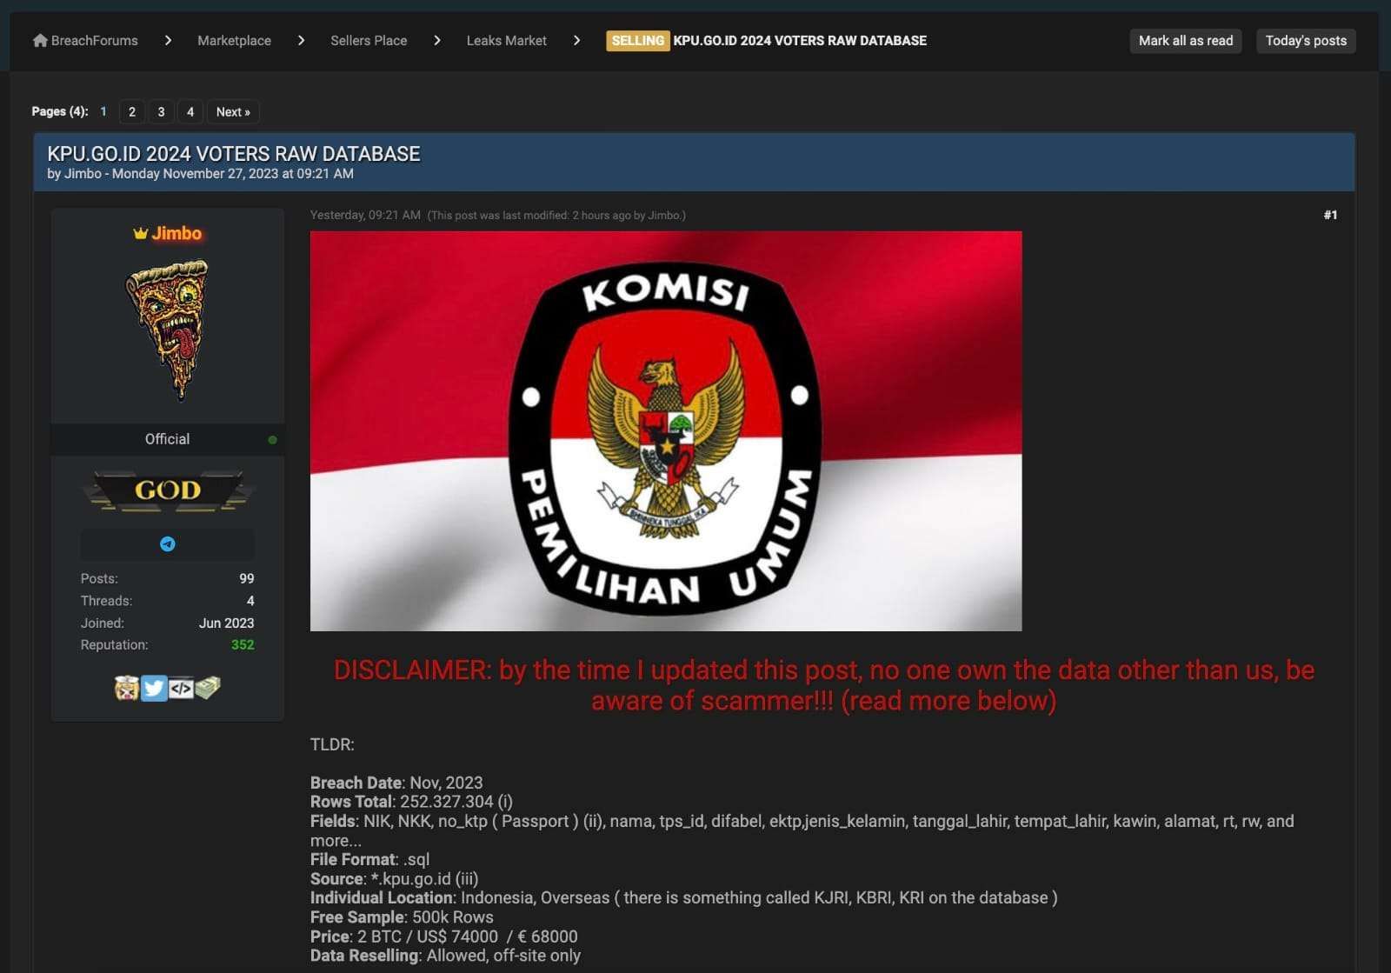The image size is (1391, 973).
Task: Switch to the Leaks Market section
Action: click(506, 40)
